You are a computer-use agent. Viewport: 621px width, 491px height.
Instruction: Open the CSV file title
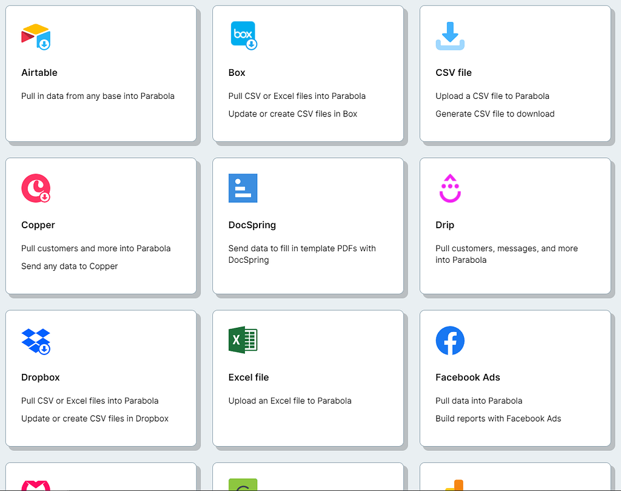454,72
